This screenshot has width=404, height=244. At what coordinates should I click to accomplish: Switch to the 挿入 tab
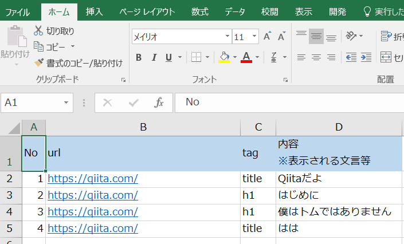95,12
